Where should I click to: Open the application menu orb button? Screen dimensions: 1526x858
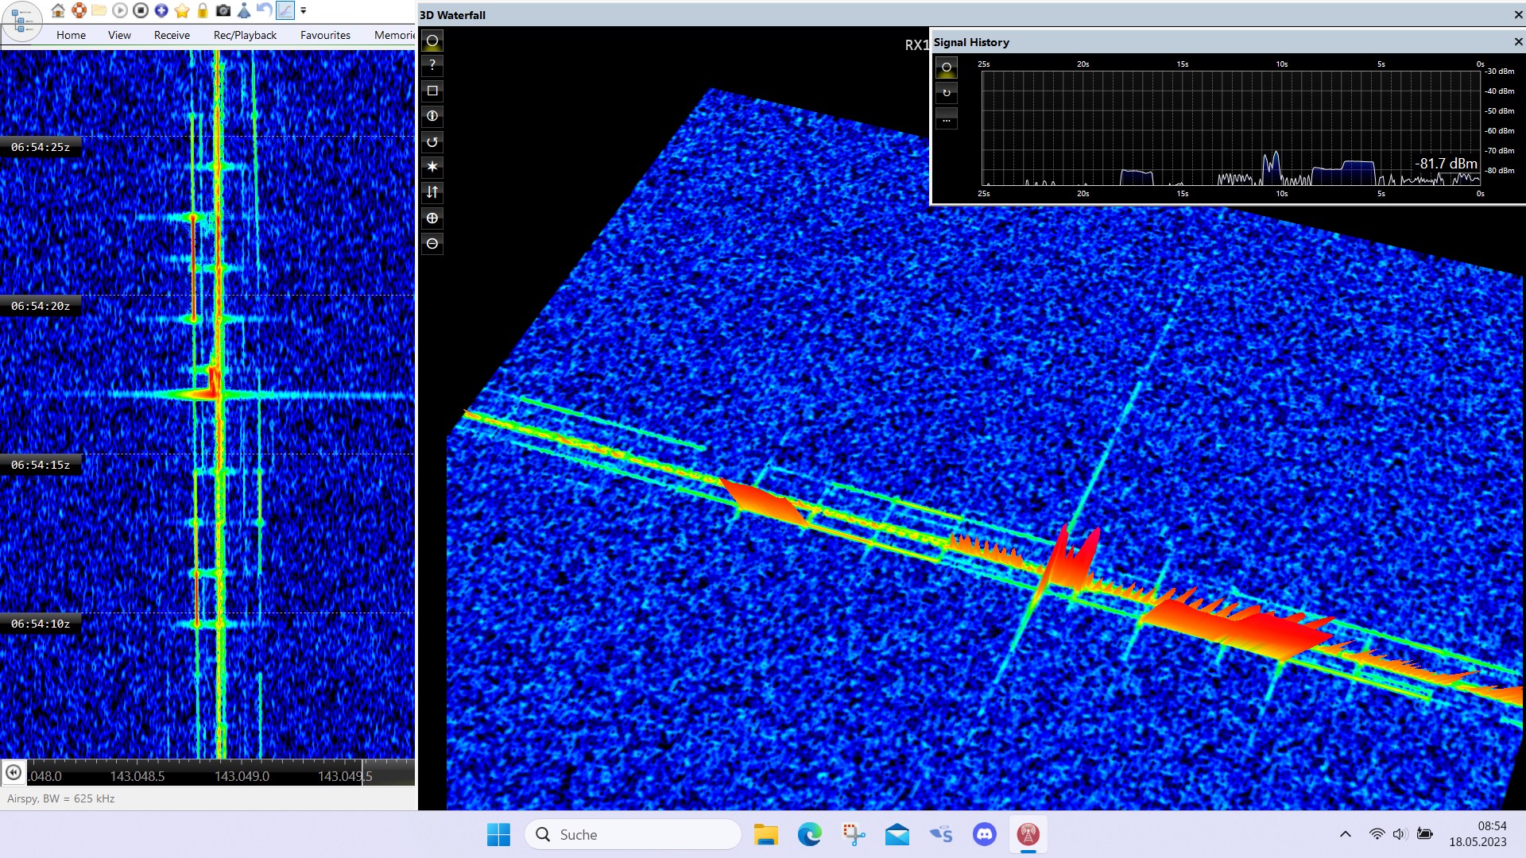[21, 21]
